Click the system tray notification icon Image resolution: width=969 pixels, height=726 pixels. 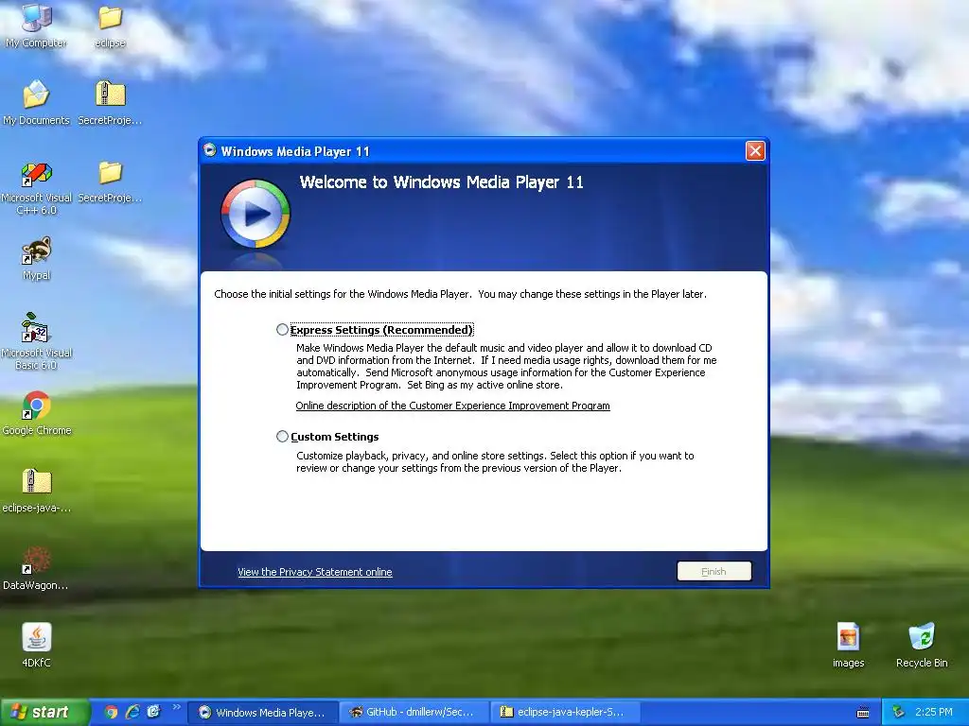[899, 712]
